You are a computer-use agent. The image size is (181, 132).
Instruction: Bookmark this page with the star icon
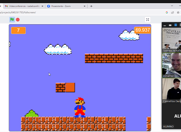(178, 13)
